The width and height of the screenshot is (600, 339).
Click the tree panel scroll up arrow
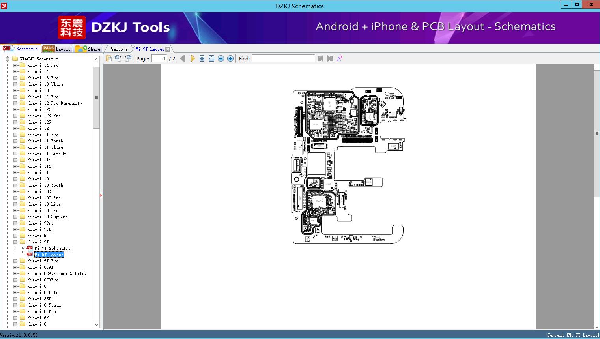click(x=96, y=59)
